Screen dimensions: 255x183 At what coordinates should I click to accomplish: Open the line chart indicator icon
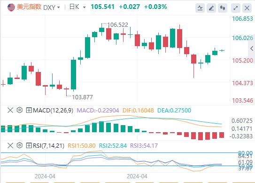200,8
